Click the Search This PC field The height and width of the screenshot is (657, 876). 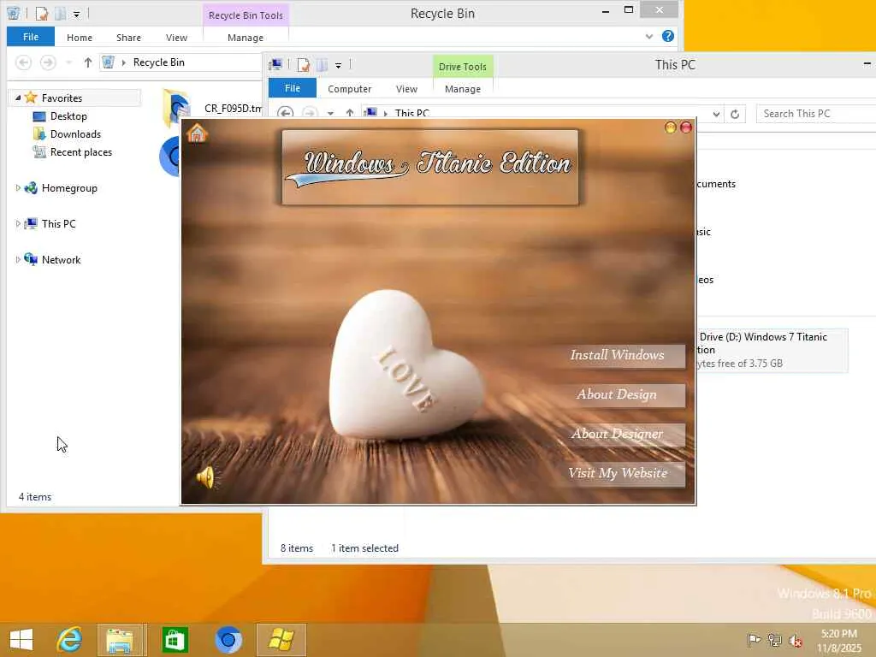coord(815,114)
